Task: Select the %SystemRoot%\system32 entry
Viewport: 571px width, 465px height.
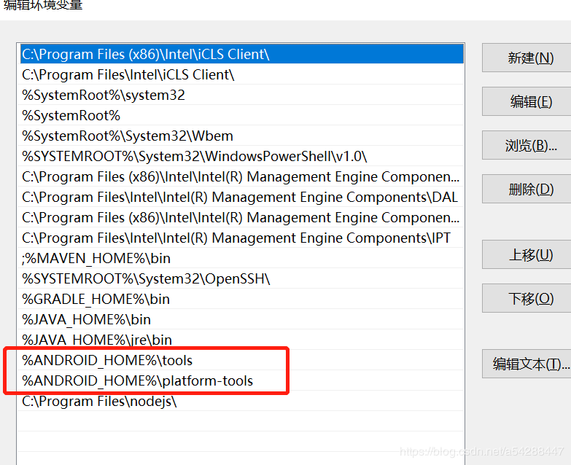Action: coord(241,95)
